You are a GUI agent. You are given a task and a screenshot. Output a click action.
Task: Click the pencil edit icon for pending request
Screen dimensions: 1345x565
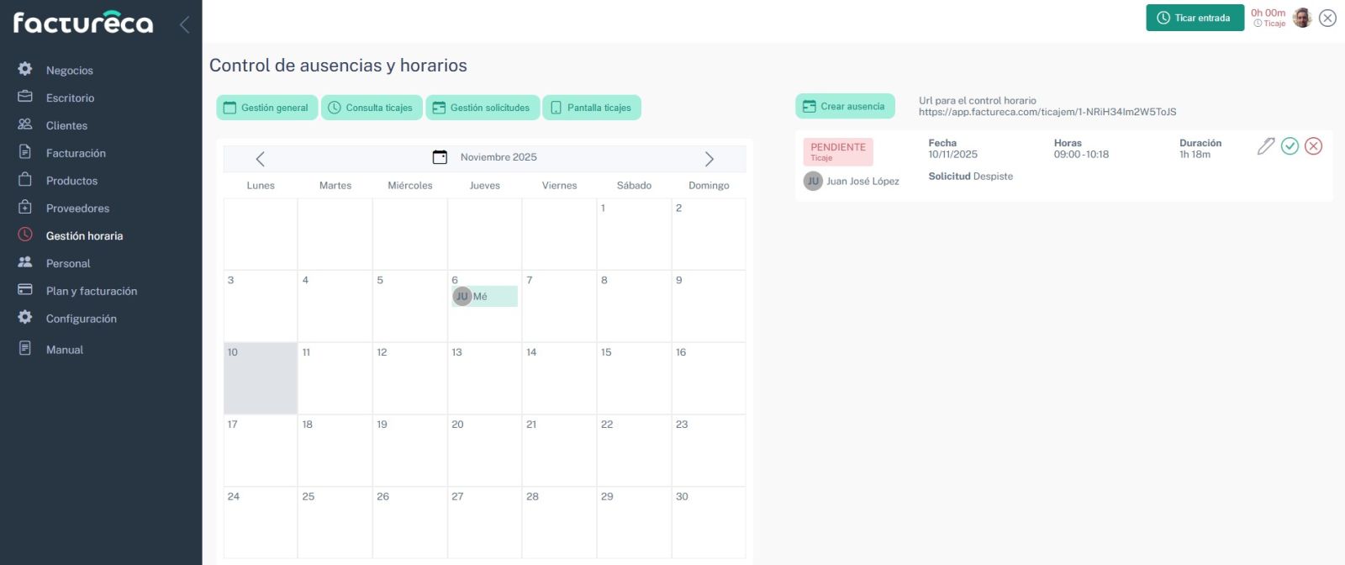point(1265,146)
